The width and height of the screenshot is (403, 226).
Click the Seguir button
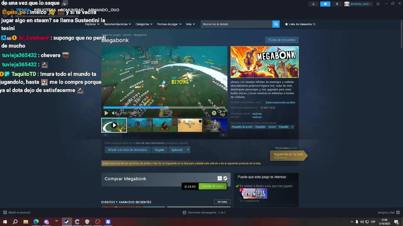pyautogui.click(x=159, y=150)
